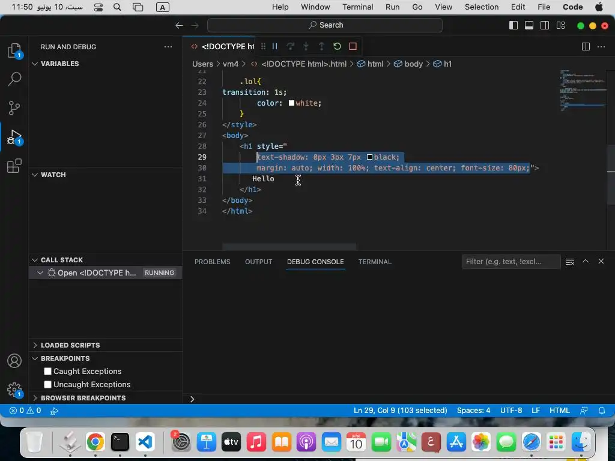This screenshot has width=615, height=461.
Task: Click the Step Into debug icon
Action: pyautogui.click(x=306, y=46)
